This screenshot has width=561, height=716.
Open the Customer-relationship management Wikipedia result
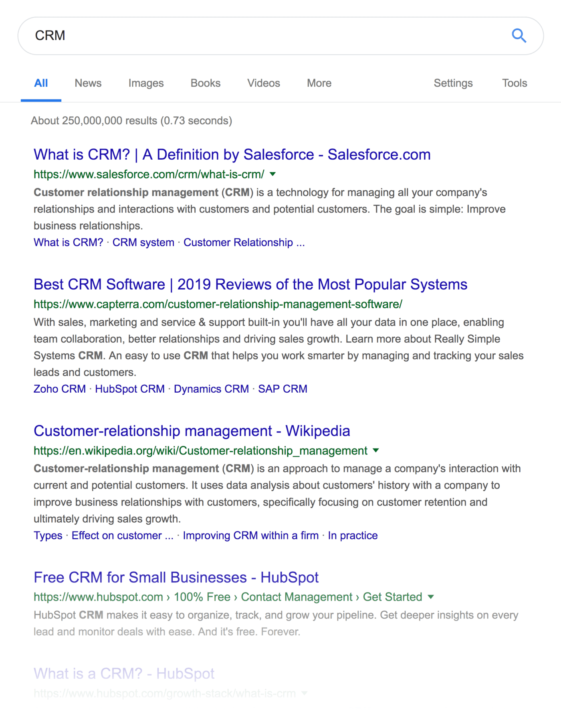click(192, 431)
